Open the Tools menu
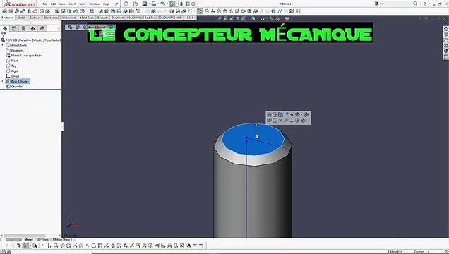This screenshot has height=254, width=449. [x=82, y=4]
